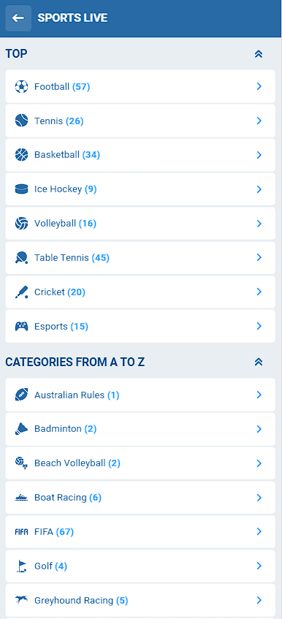This screenshot has height=619, width=282.
Task: Click the Boat Racing ship icon
Action: click(21, 498)
